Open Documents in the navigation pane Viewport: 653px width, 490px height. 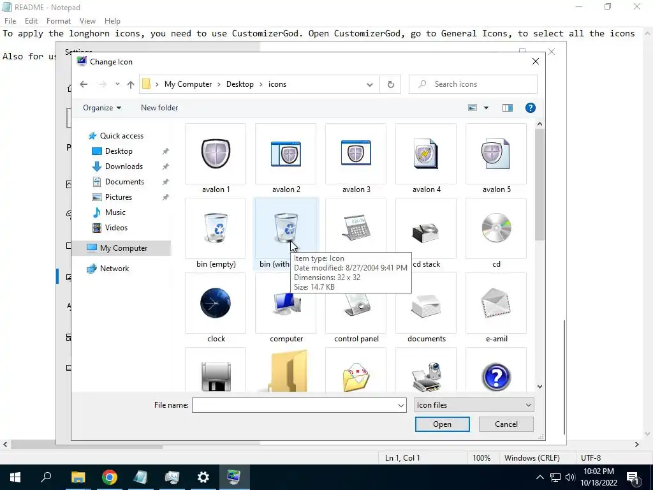click(118, 182)
